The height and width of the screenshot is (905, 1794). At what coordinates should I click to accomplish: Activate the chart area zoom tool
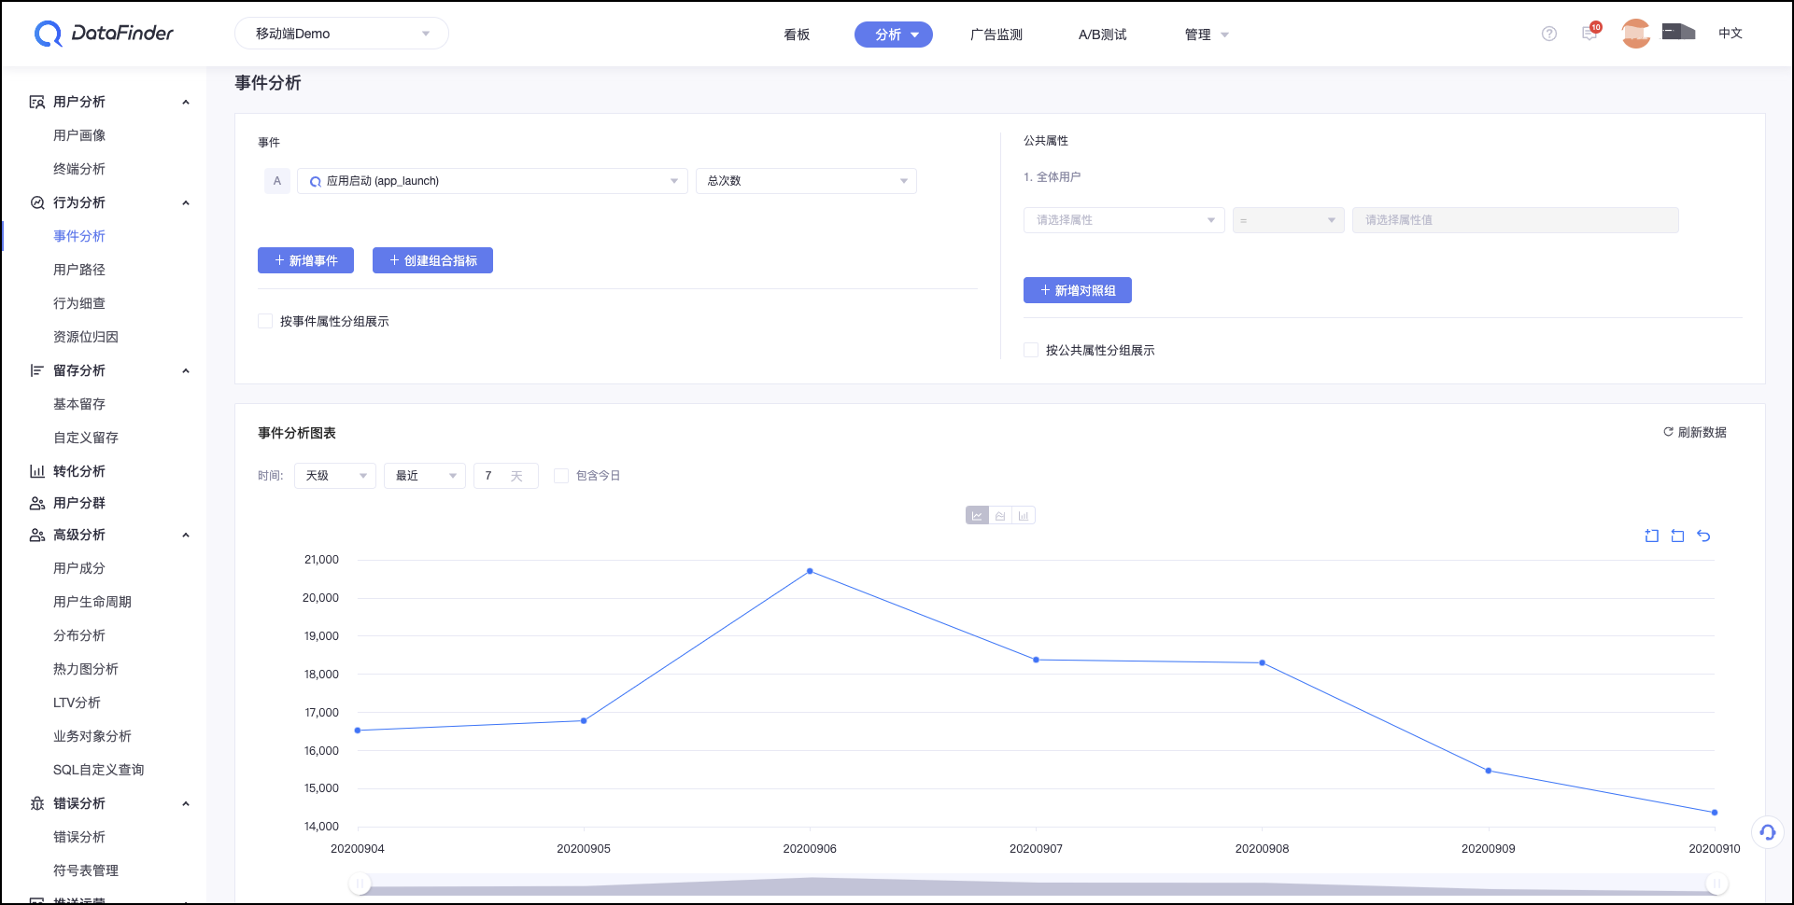click(1652, 536)
